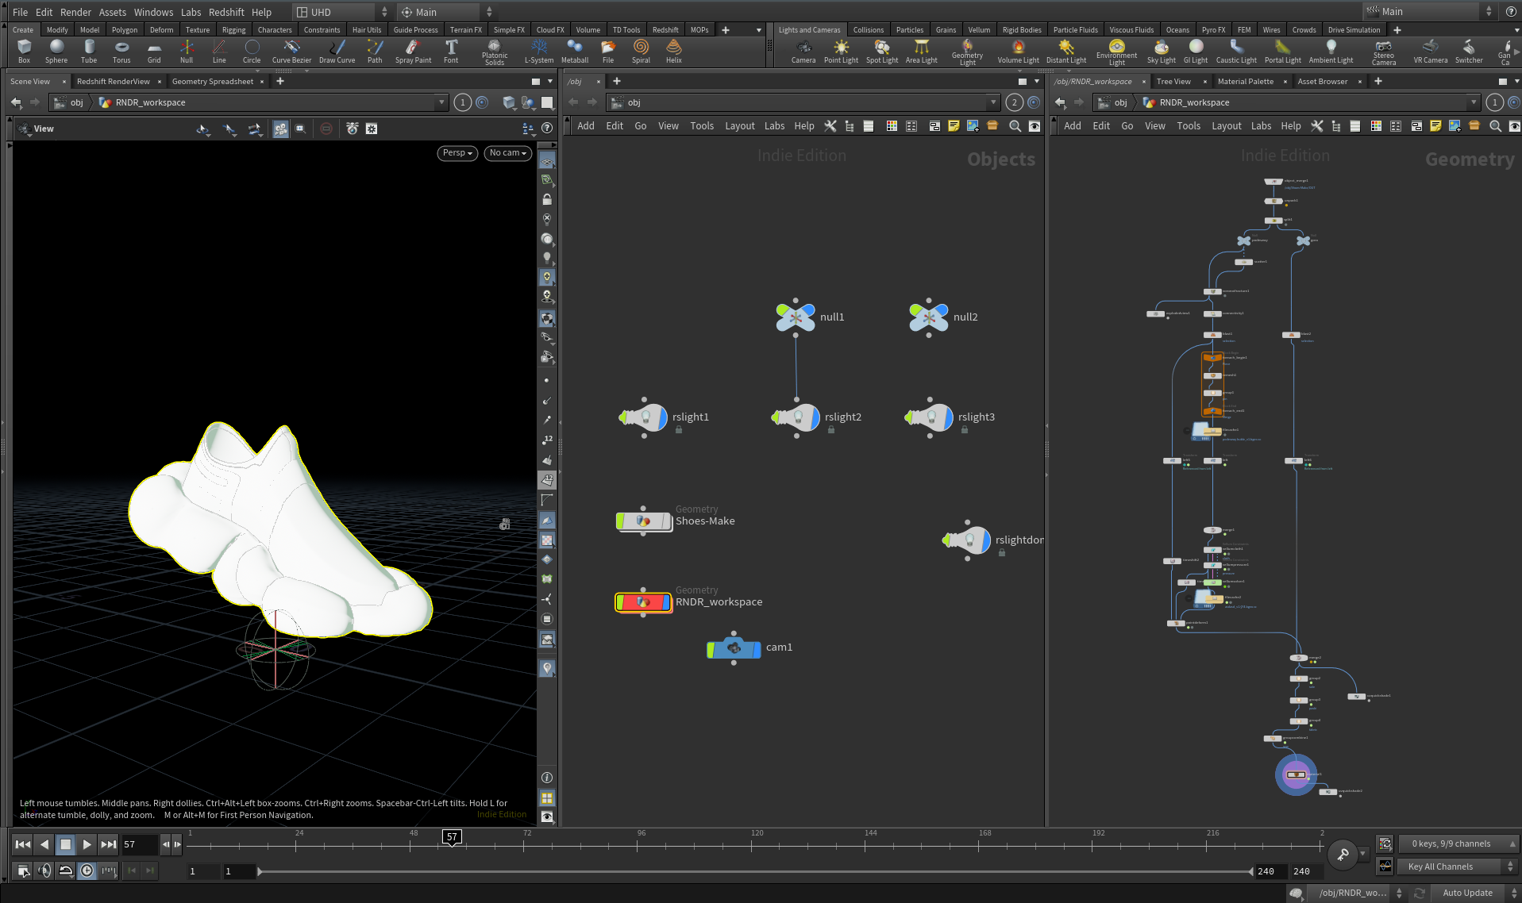Image resolution: width=1522 pixels, height=903 pixels.
Task: Select the Grid shelf tool
Action: point(154,52)
